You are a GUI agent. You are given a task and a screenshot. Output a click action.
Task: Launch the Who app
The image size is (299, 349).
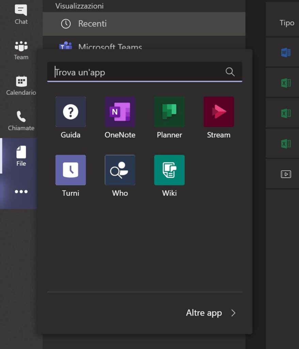click(x=120, y=176)
